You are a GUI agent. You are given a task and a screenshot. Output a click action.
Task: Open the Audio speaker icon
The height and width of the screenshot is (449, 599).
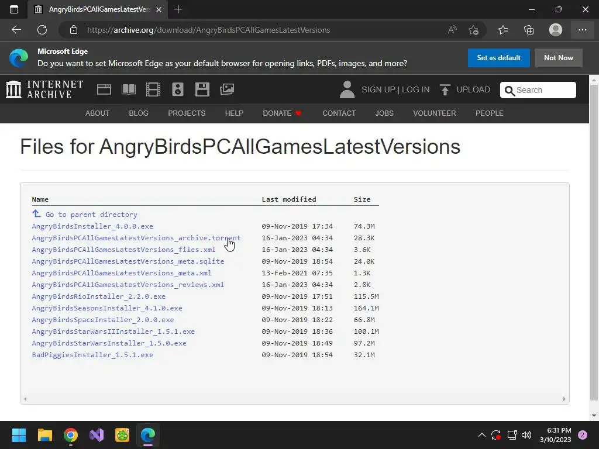pyautogui.click(x=178, y=89)
